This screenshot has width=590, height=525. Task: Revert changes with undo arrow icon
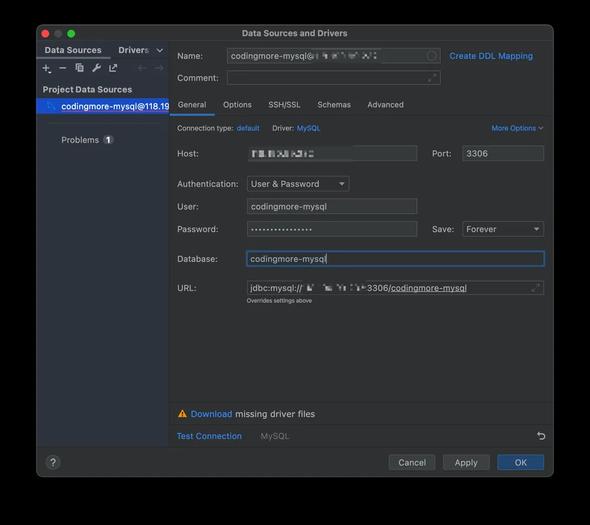pyautogui.click(x=540, y=436)
